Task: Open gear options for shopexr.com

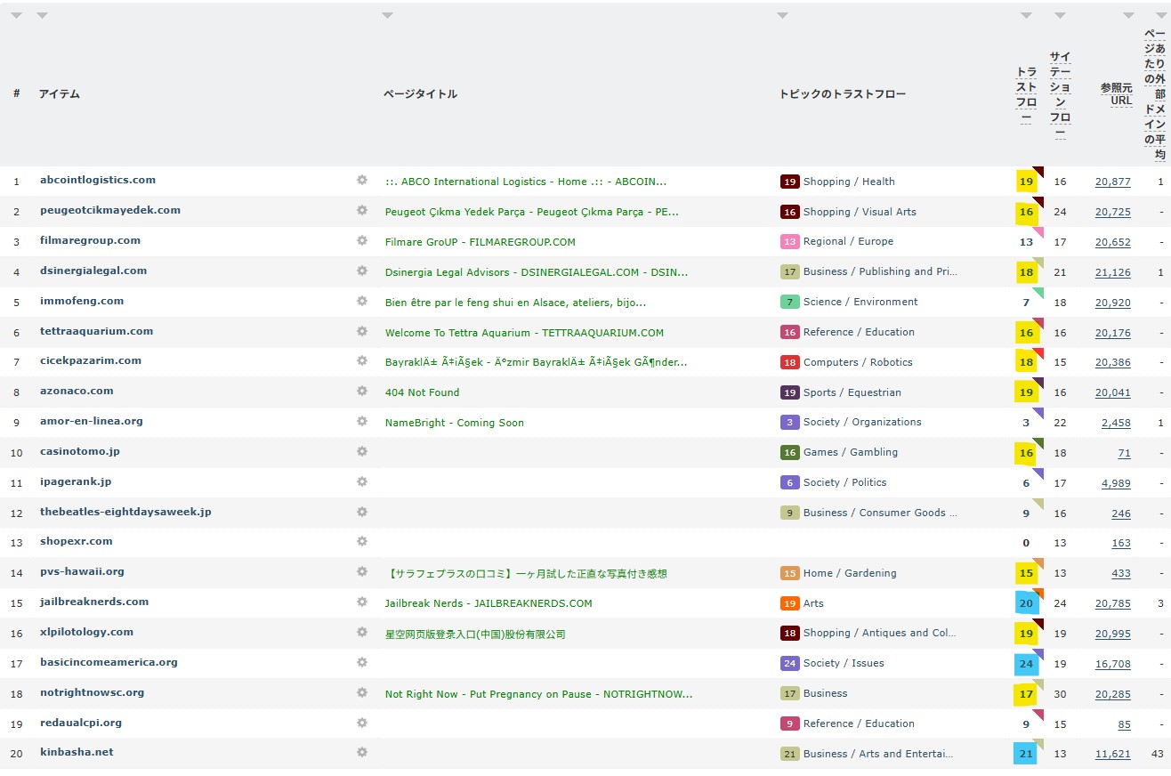Action: 362,541
